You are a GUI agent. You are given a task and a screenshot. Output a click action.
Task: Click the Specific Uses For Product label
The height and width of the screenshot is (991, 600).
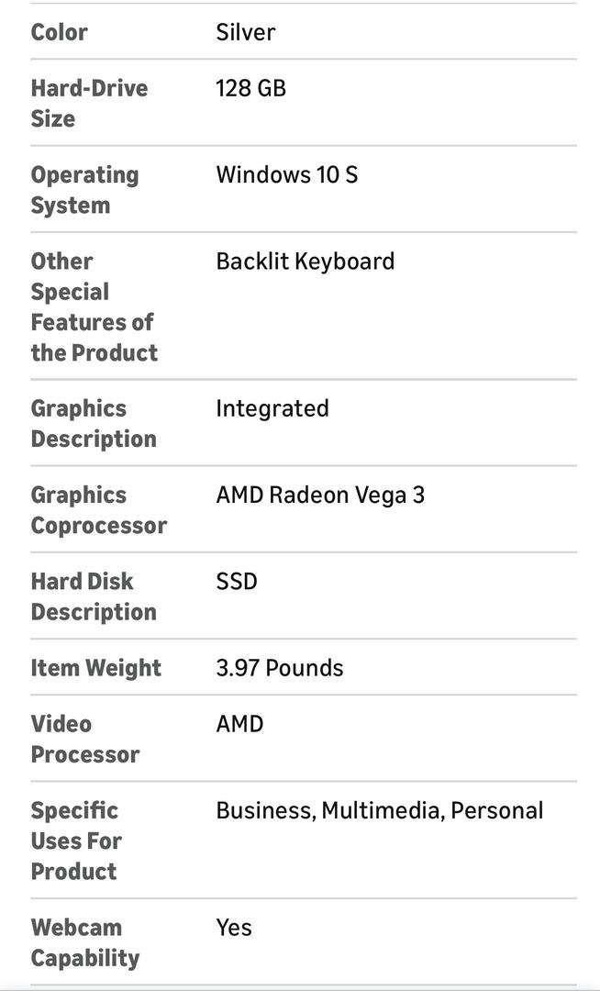click(76, 841)
